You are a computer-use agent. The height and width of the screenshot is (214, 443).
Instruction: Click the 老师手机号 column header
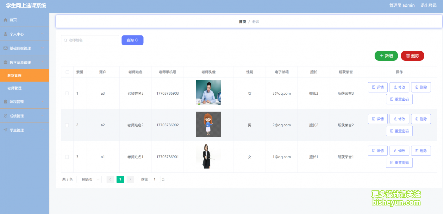click(167, 72)
